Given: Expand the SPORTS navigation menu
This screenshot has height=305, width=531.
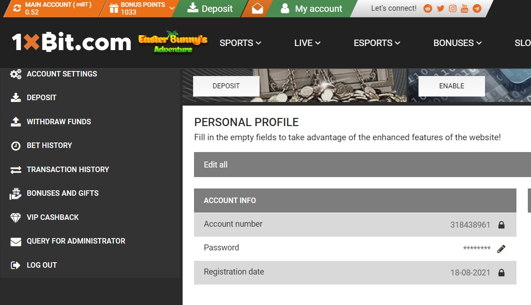Looking at the screenshot, I should 240,43.
